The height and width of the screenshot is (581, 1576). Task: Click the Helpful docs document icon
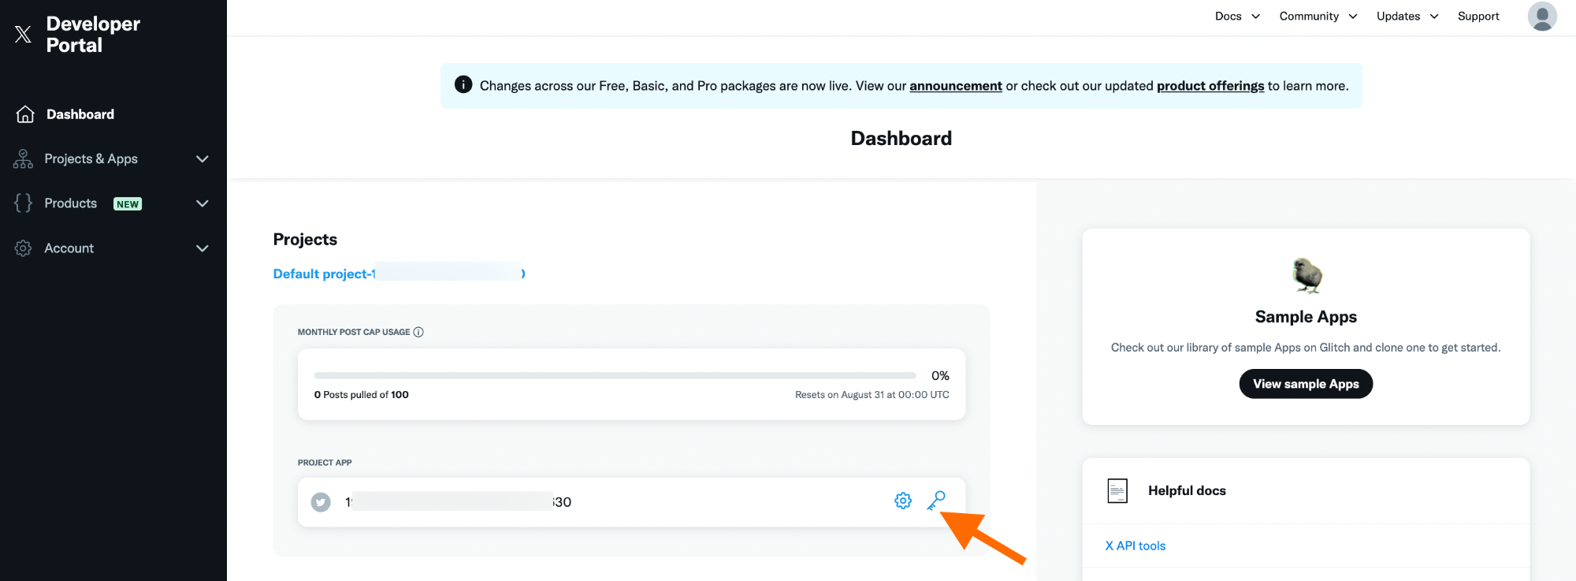1117,490
